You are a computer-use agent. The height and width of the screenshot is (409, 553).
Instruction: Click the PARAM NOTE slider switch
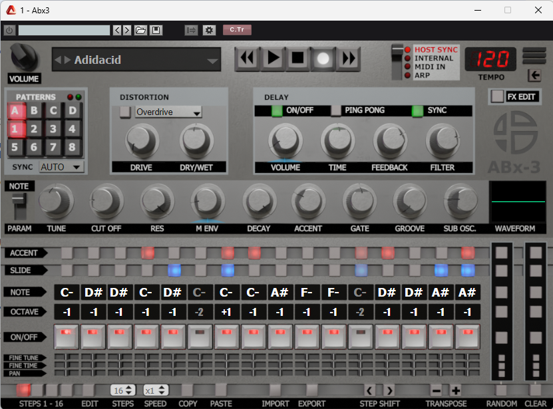click(19, 206)
